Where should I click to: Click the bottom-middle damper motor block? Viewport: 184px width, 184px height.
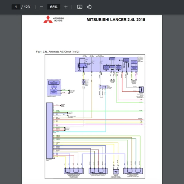(x=97, y=171)
